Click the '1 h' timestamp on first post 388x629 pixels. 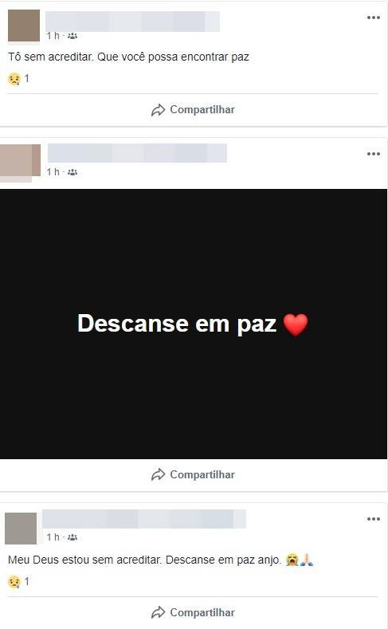[53, 36]
